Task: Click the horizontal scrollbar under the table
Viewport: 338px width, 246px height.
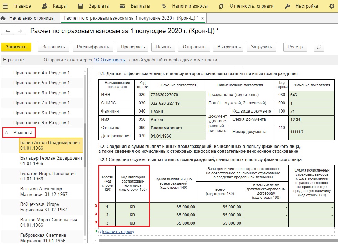Action: click(x=218, y=241)
